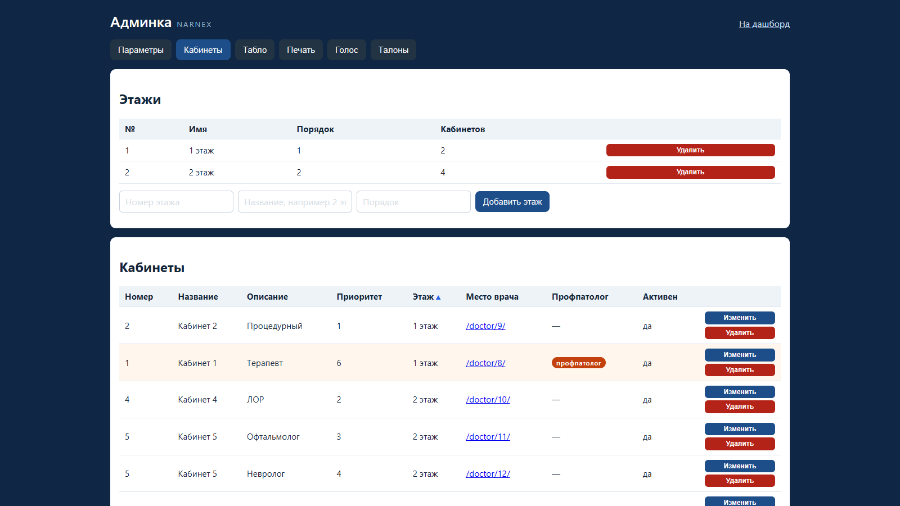900x506 pixels.
Task: Edit the ЛОР cabinet row
Action: 740,392
